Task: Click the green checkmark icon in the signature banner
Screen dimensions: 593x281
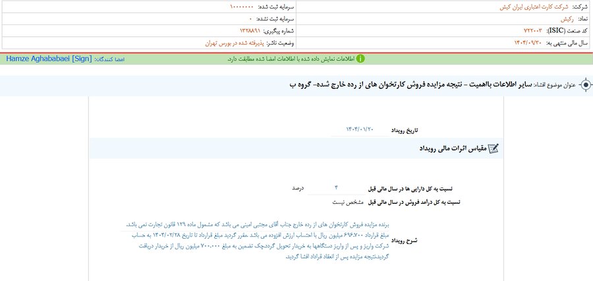Action: coord(360,59)
